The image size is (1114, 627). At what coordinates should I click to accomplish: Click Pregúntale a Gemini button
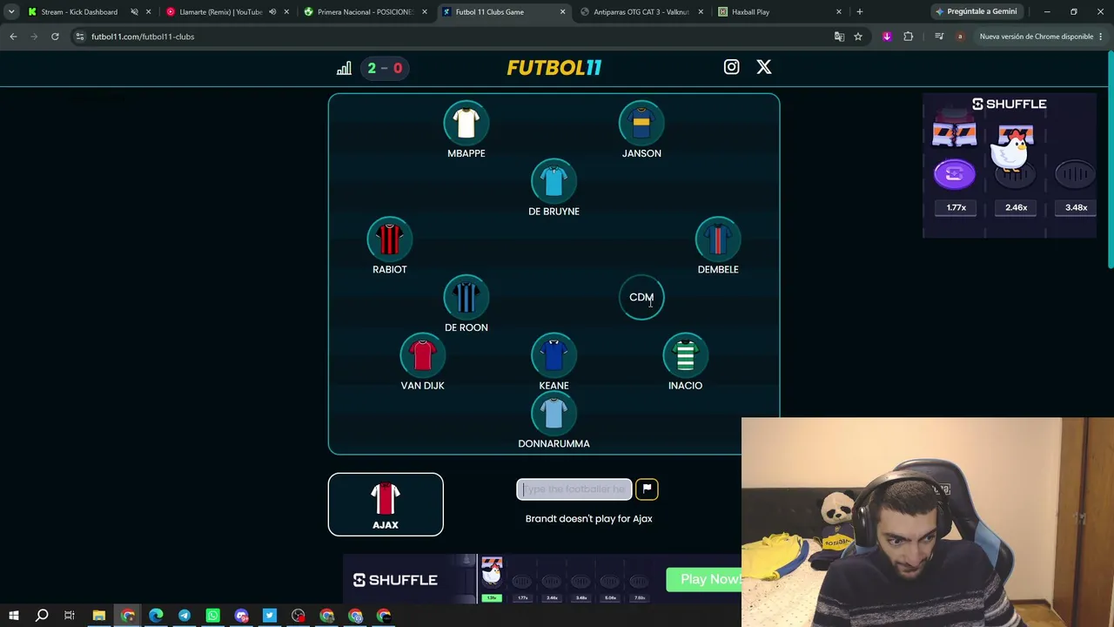(976, 12)
